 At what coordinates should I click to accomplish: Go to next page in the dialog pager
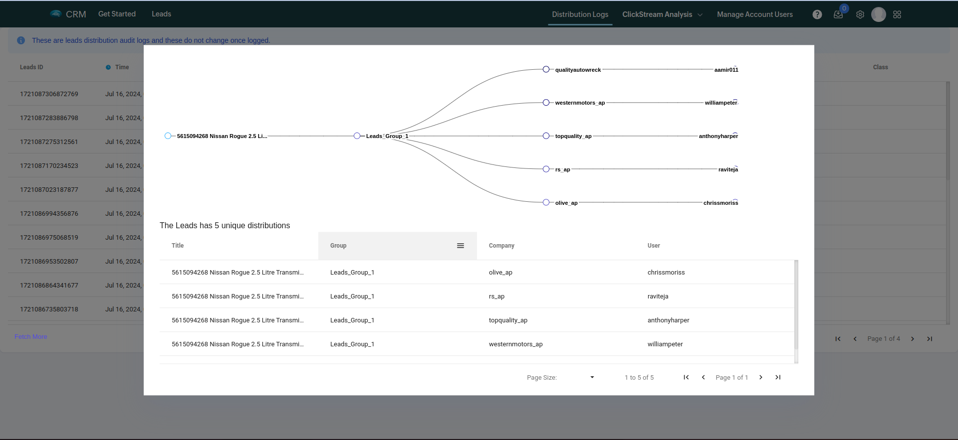pyautogui.click(x=761, y=377)
